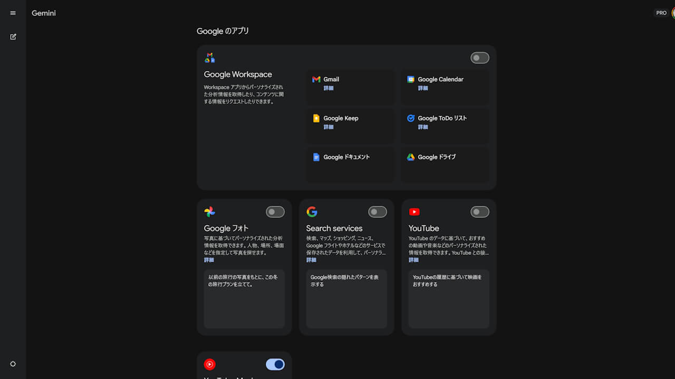Enable the Google Workspace toggle
The width and height of the screenshot is (675, 379).
click(479, 58)
